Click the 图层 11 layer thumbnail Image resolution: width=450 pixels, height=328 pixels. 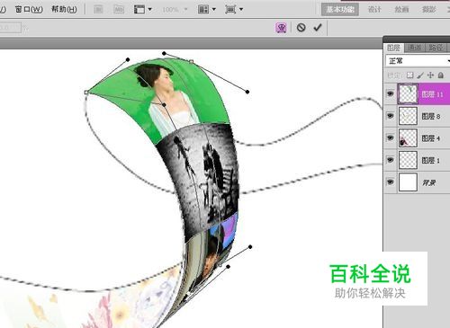[x=408, y=94]
